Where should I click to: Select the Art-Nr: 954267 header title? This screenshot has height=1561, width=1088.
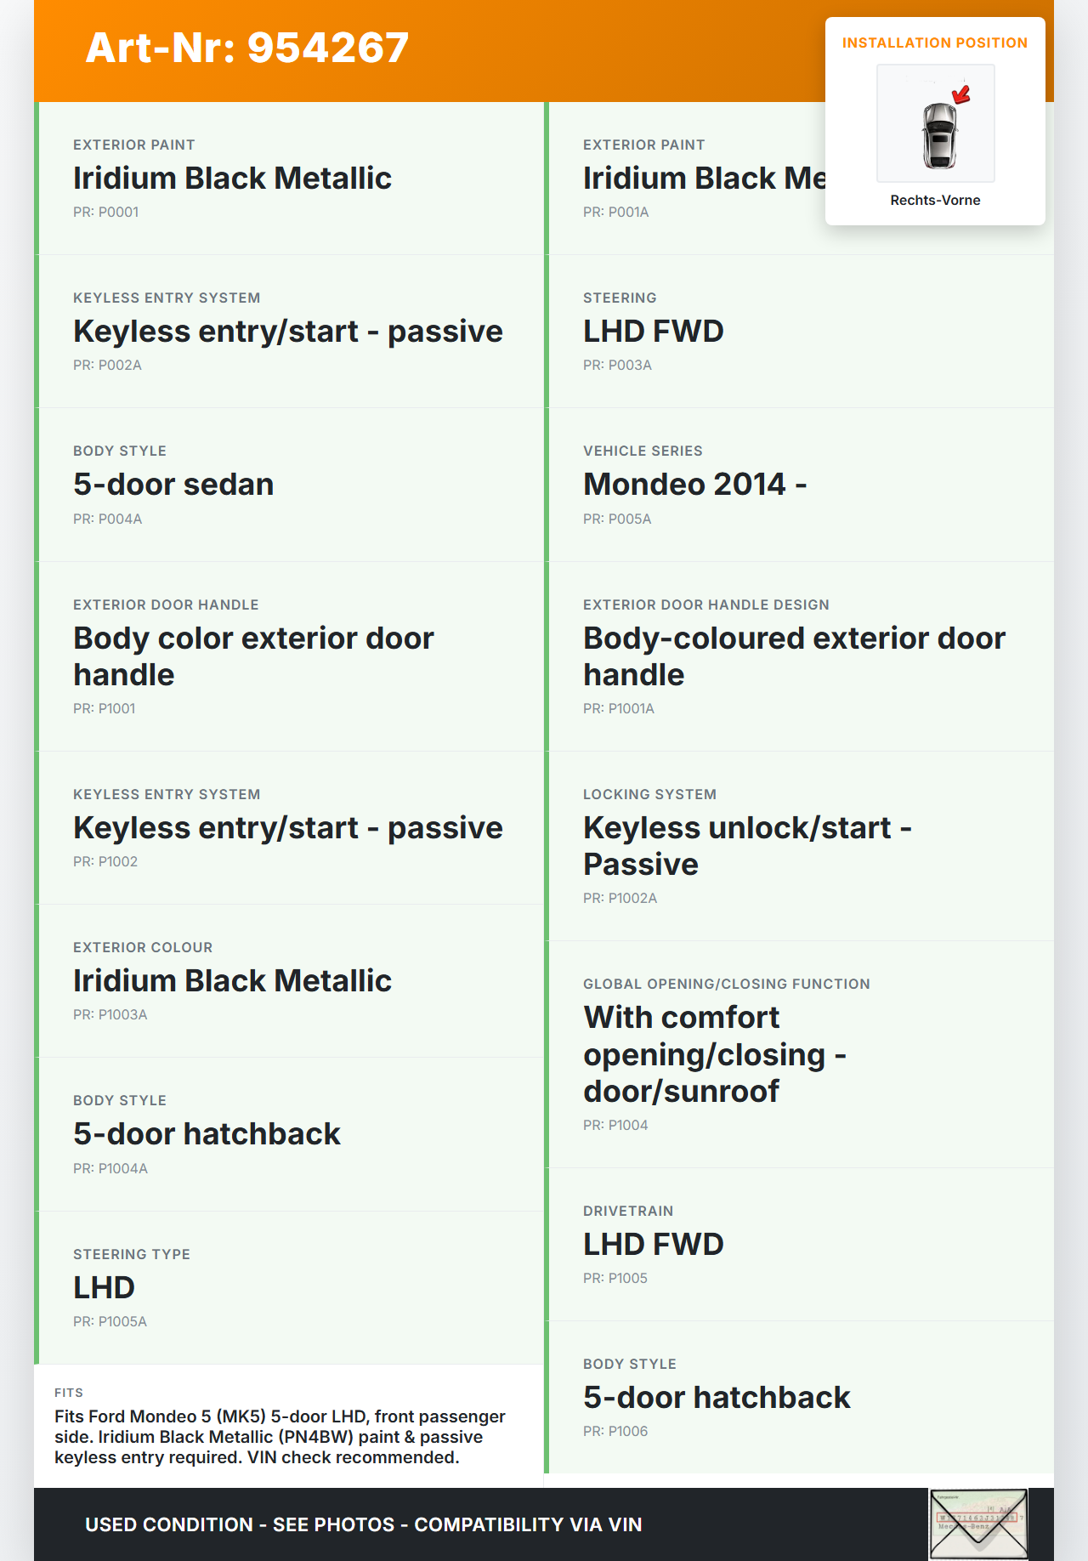[247, 48]
